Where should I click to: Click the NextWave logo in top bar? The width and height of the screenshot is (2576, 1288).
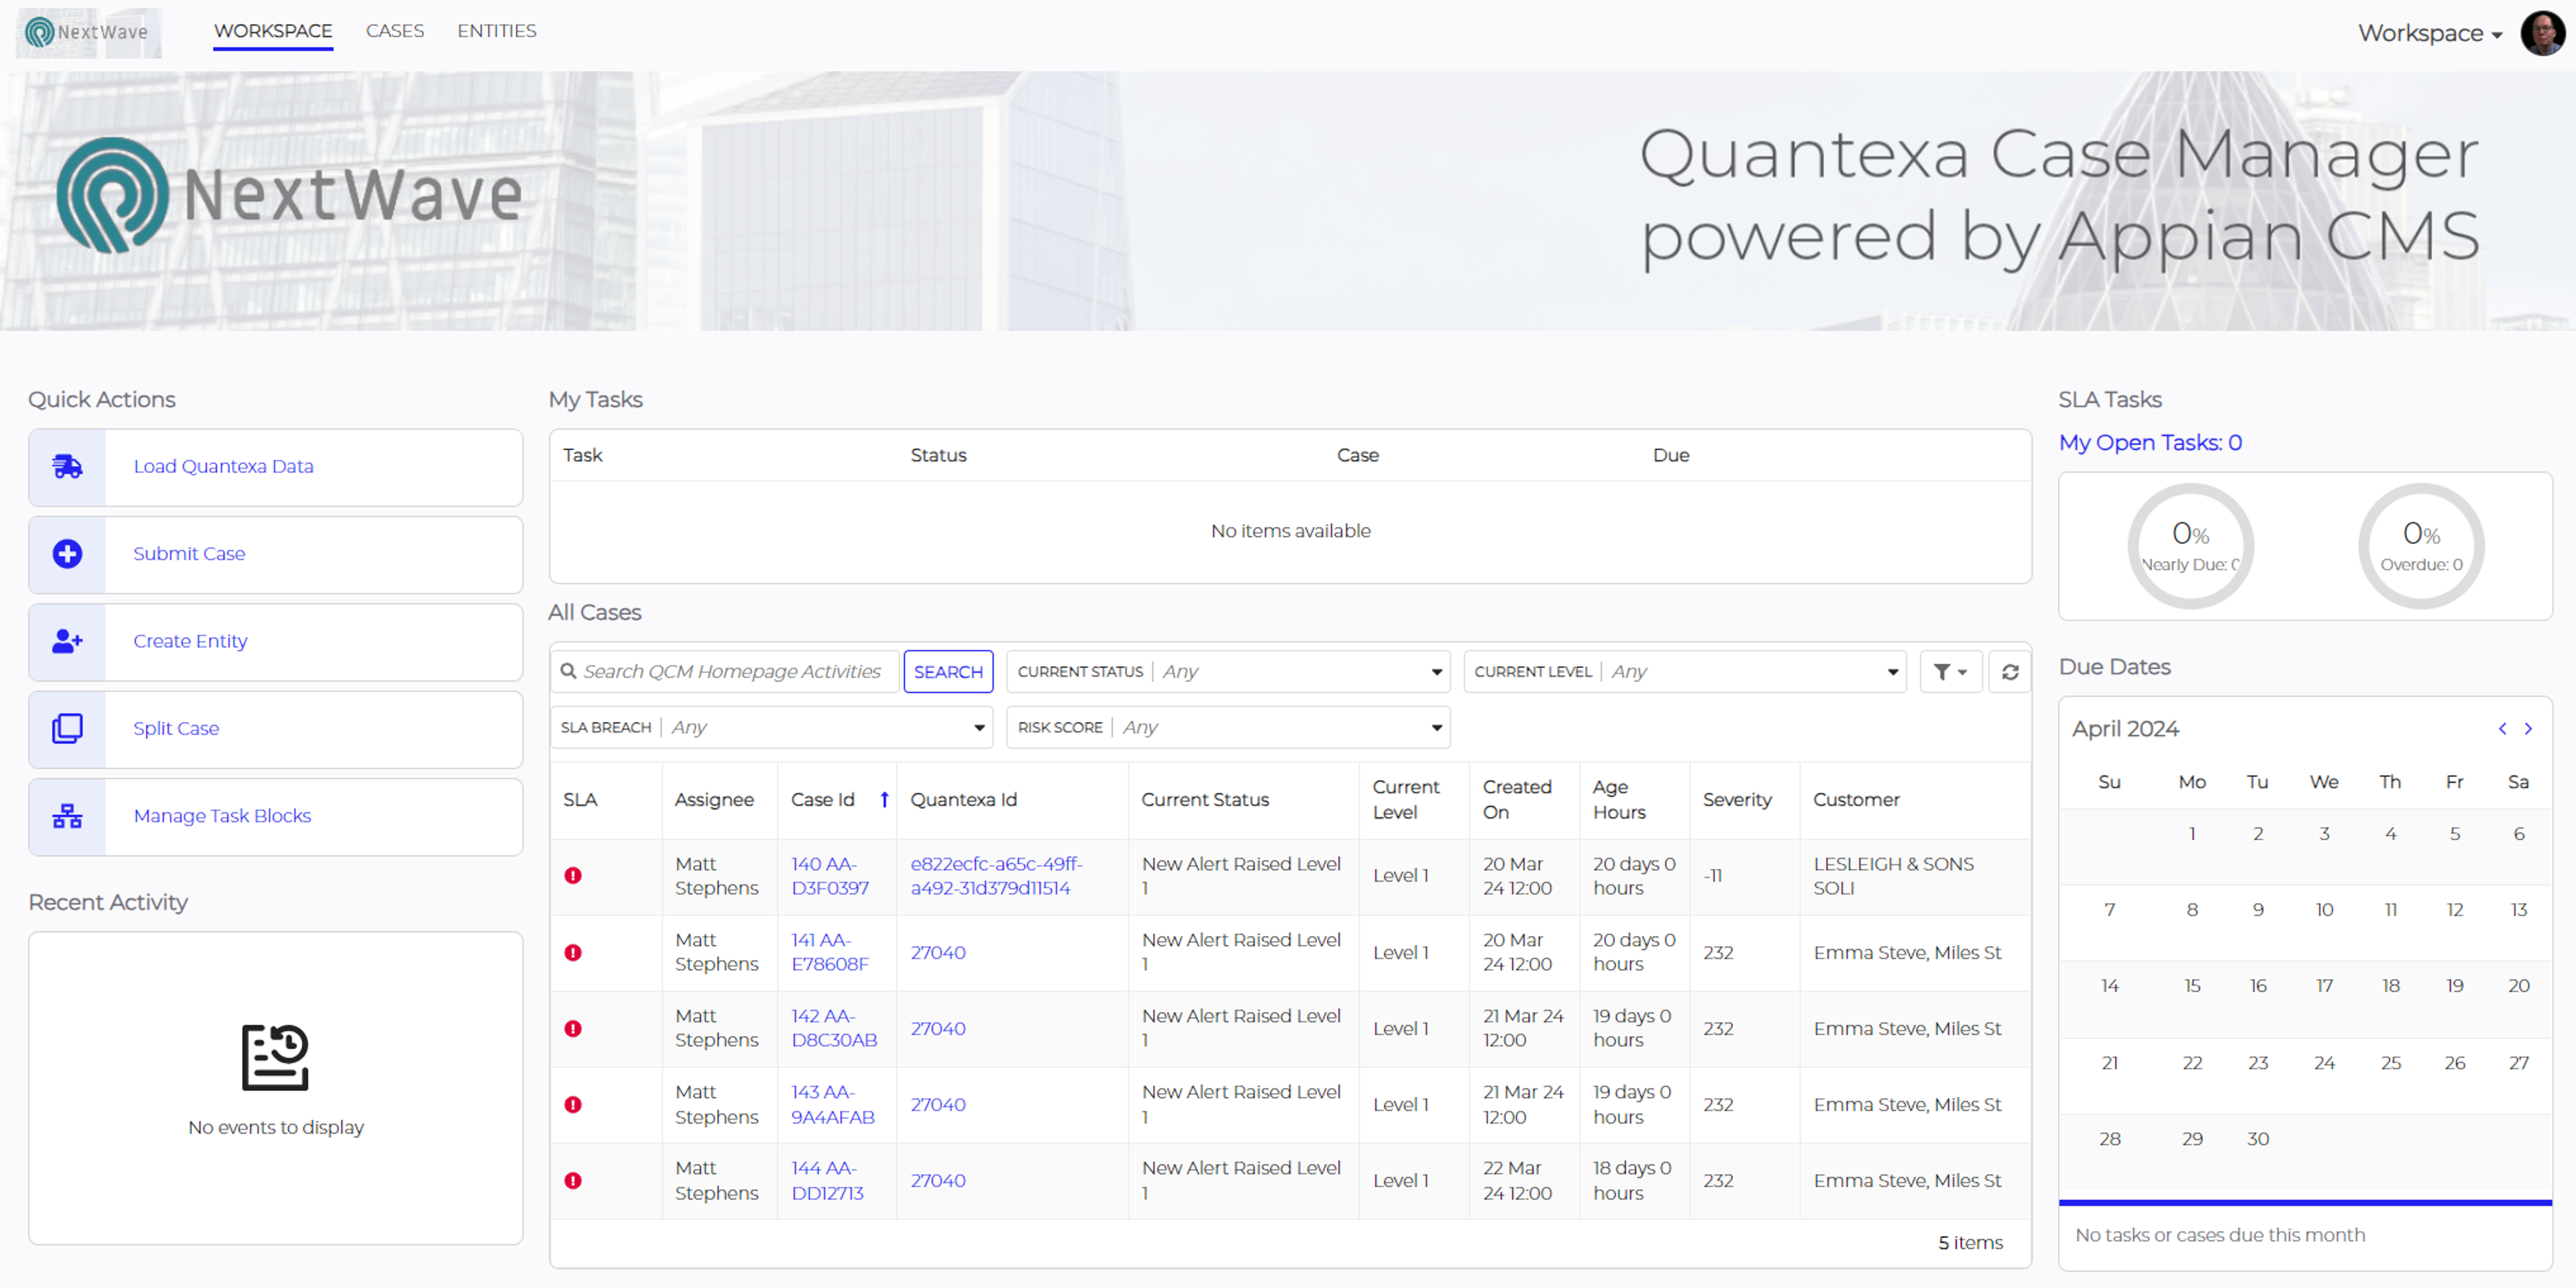point(88,32)
